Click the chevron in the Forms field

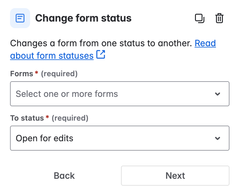coord(218,94)
